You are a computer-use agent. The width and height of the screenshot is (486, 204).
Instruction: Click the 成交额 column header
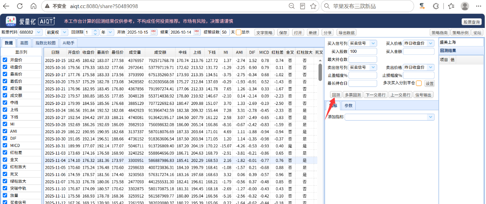(x=160, y=52)
